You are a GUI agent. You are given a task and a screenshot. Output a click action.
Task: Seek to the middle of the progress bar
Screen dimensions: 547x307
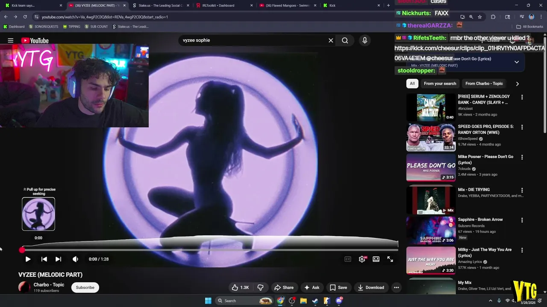[x=210, y=250]
